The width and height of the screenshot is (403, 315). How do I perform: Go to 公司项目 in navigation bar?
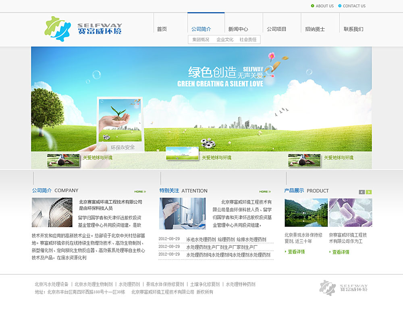pyautogui.click(x=276, y=29)
